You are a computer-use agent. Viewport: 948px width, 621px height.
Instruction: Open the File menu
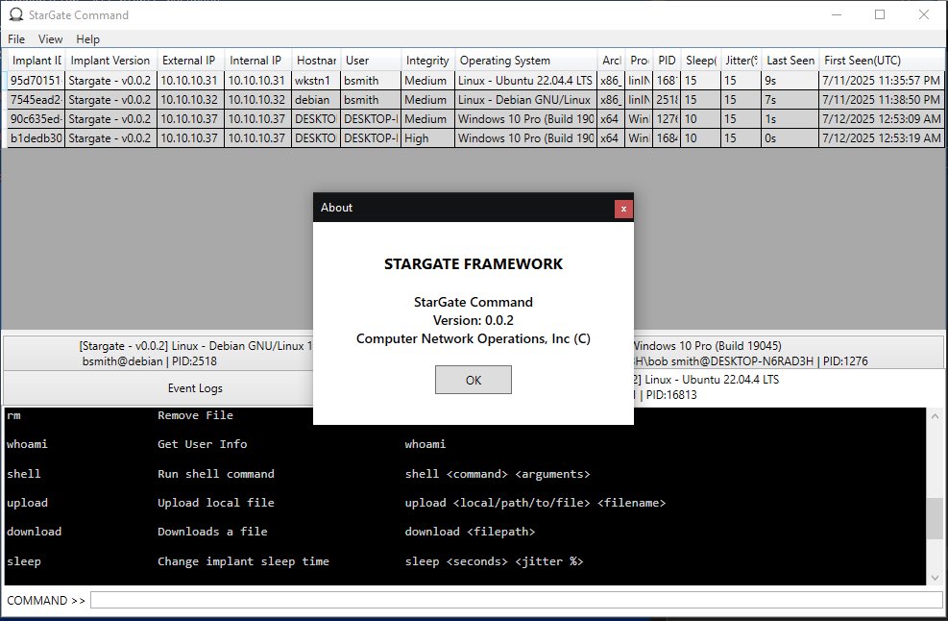click(x=16, y=39)
